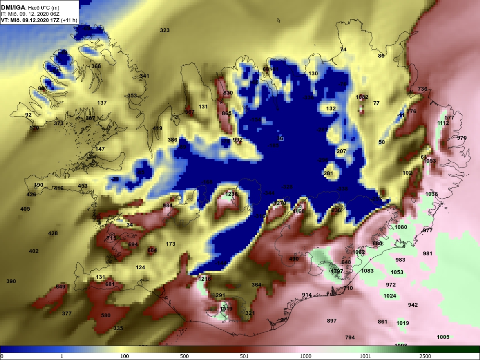Select the 1519 label near the south coast
Viewport: 480px width, 360px height.
(x=226, y=309)
